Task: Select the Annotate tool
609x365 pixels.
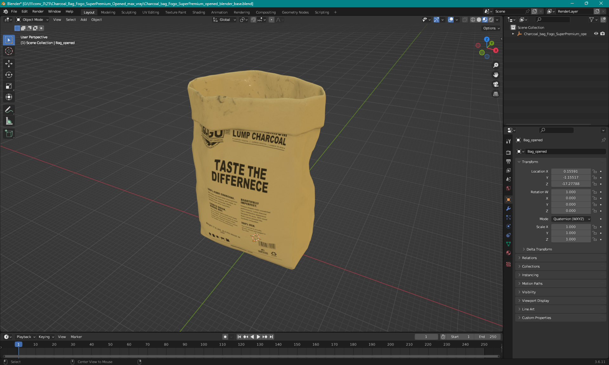Action: tap(9, 110)
